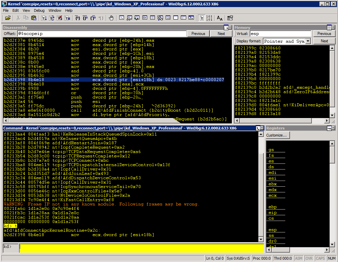Image resolution: width=338 pixels, height=262 pixels.
Task: Click the Command window's scroll-down arrow
Action: coord(261,239)
